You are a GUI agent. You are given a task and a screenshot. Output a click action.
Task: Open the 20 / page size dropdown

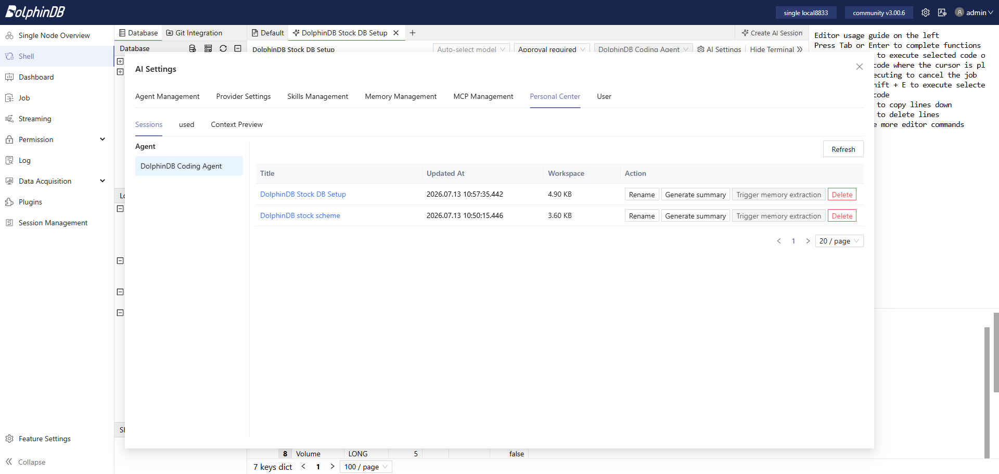[x=839, y=241]
